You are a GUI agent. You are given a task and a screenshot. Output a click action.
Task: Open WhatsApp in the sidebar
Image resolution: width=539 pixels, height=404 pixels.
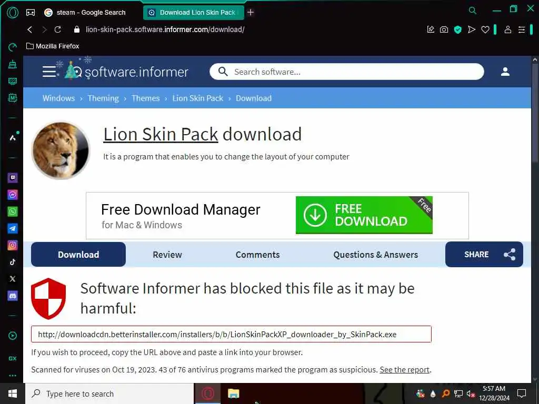(13, 211)
